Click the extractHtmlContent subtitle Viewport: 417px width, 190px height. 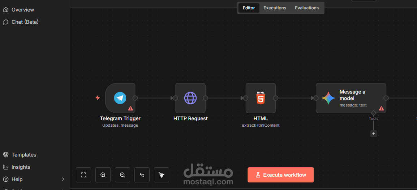261,125
